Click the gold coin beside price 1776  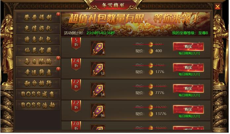point(151,72)
